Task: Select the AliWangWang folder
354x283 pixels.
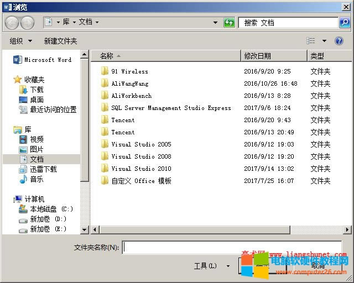Action: coord(129,83)
